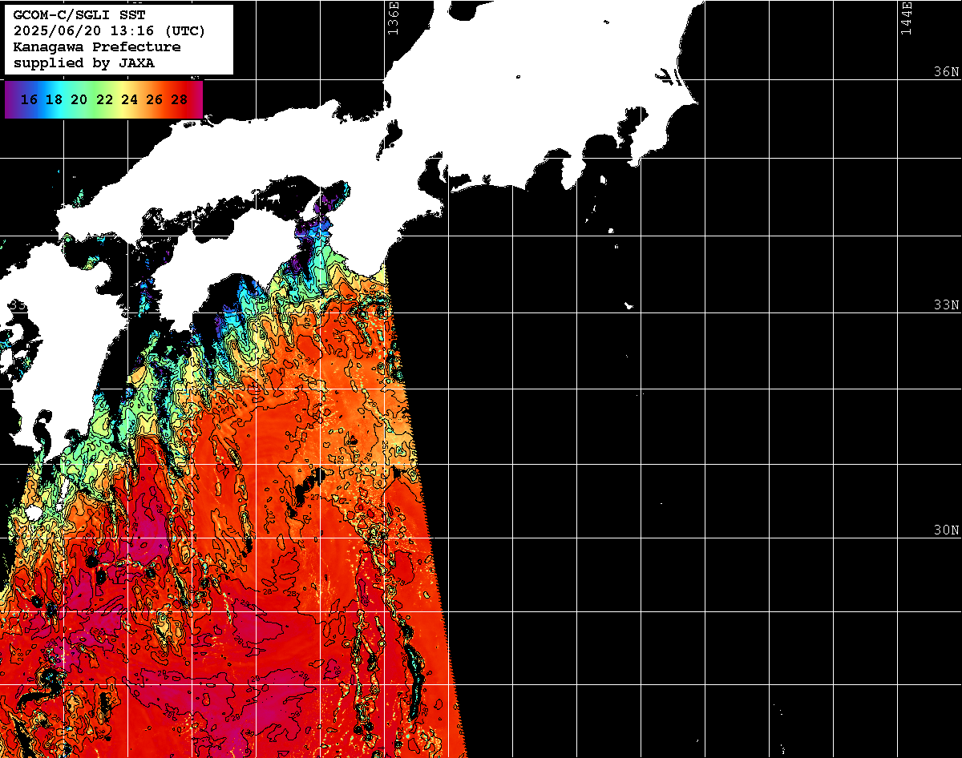
Task: Click the "Kanagawa Prefecture" text line
Action: click(x=97, y=47)
